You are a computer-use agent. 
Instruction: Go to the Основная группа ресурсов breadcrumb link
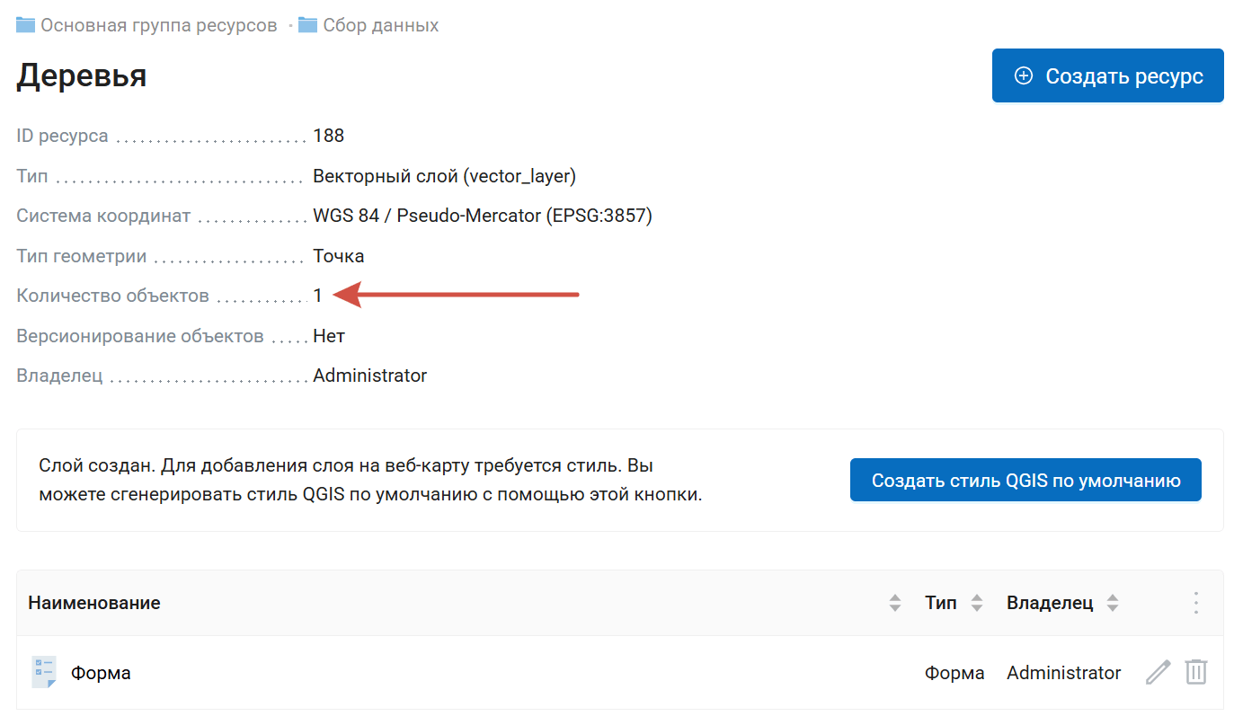click(158, 25)
